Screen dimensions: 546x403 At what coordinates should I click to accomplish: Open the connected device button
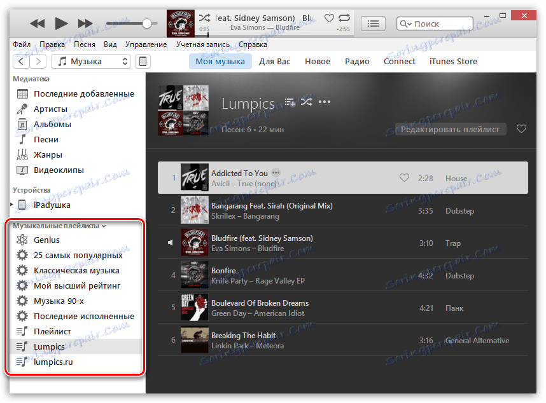pyautogui.click(x=143, y=62)
